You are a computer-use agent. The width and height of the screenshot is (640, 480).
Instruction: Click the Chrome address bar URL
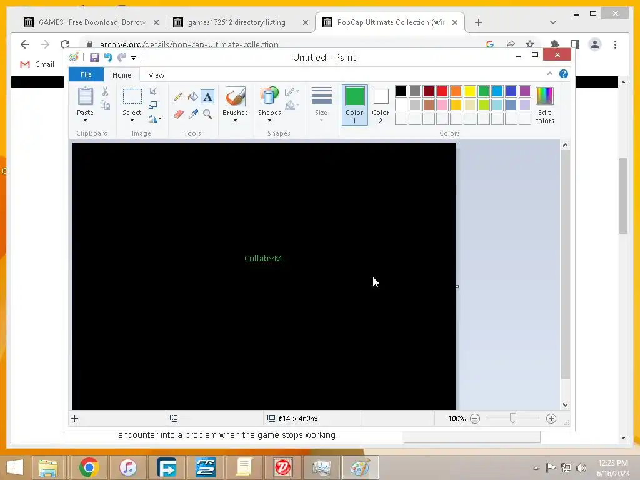(x=189, y=44)
